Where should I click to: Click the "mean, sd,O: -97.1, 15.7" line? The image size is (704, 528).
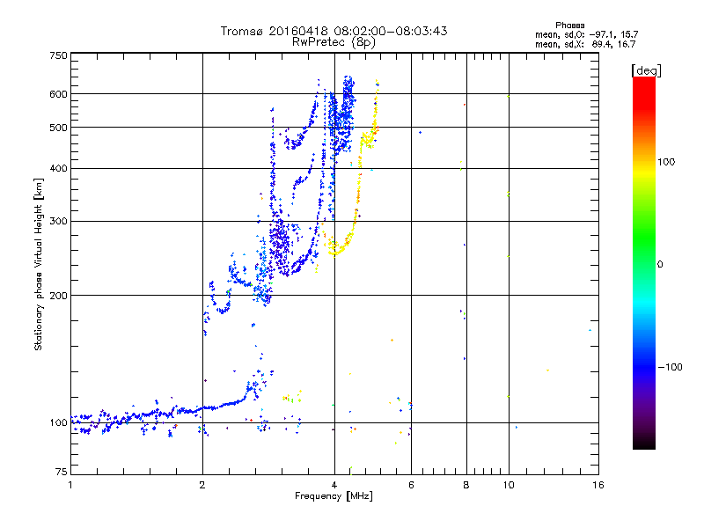point(586,34)
